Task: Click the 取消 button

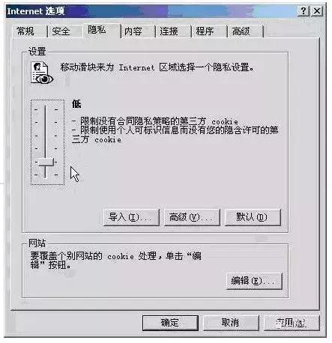Action: [x=231, y=323]
